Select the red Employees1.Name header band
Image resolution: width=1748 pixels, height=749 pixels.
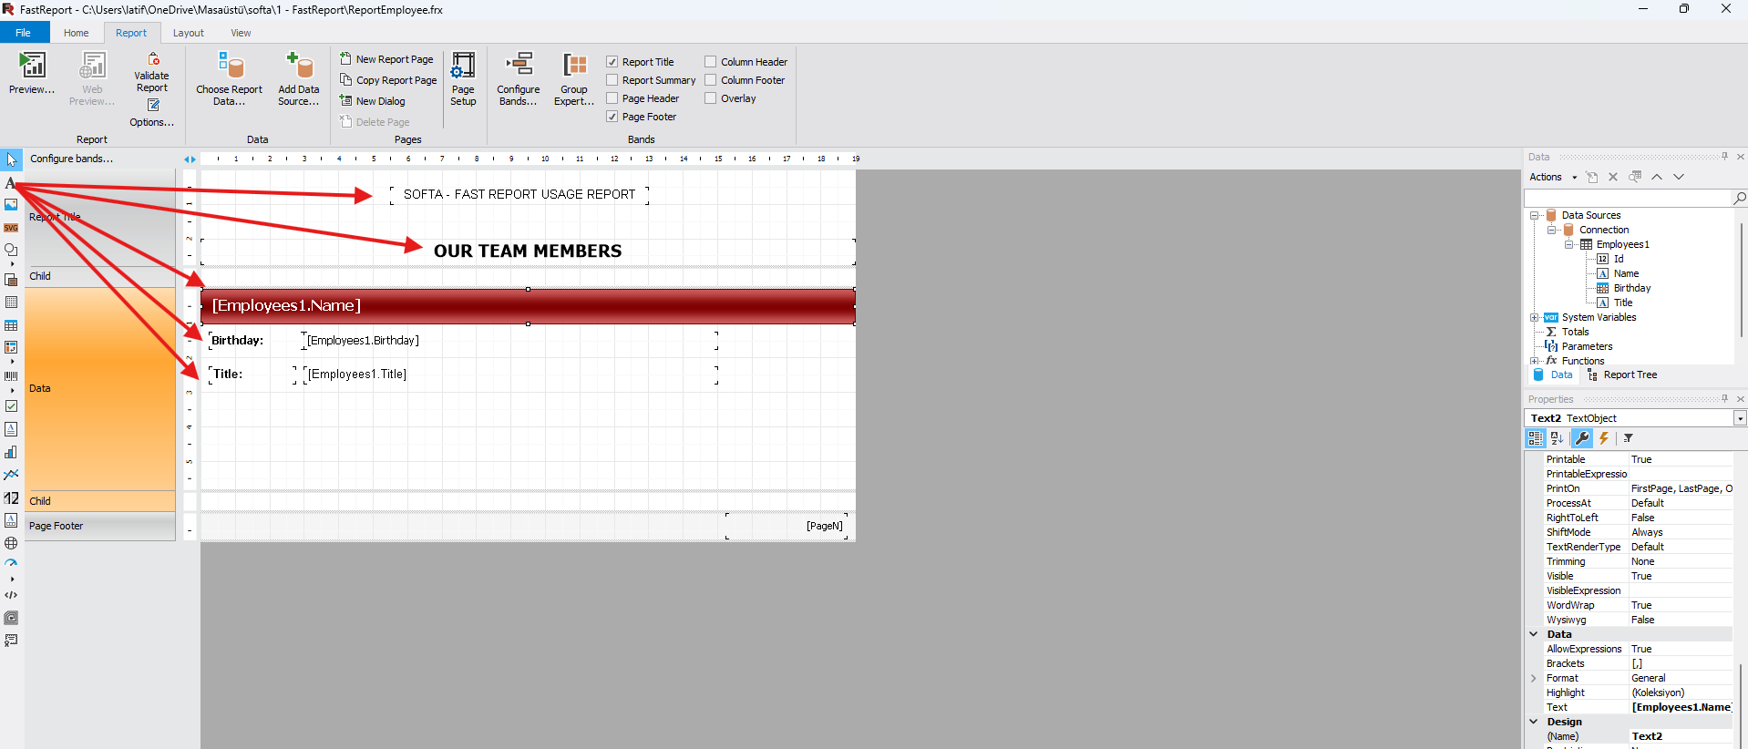528,306
